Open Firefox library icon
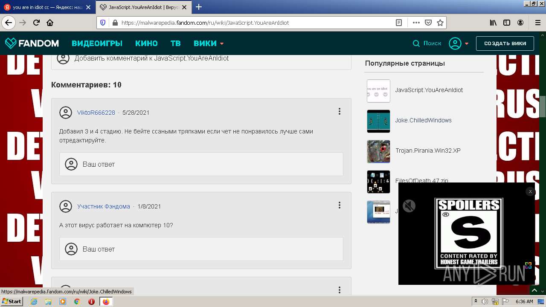 pos(493,23)
